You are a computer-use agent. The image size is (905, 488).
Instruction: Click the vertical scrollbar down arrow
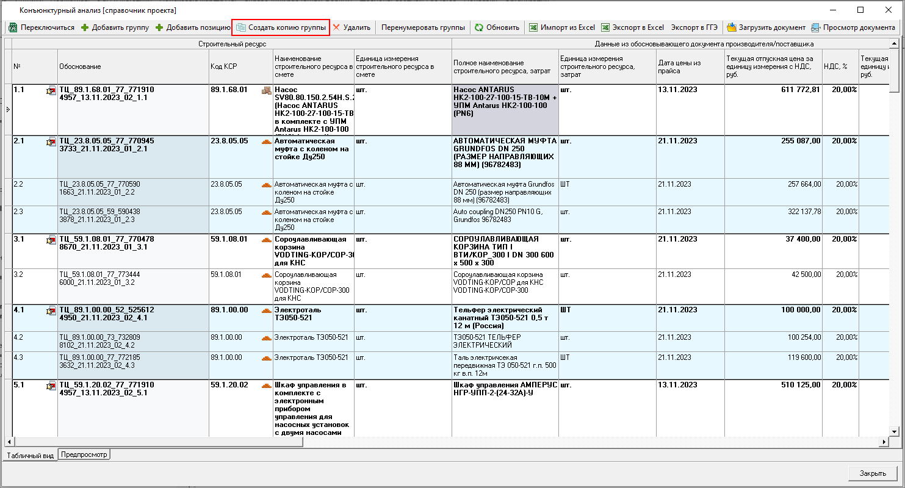pos(895,431)
